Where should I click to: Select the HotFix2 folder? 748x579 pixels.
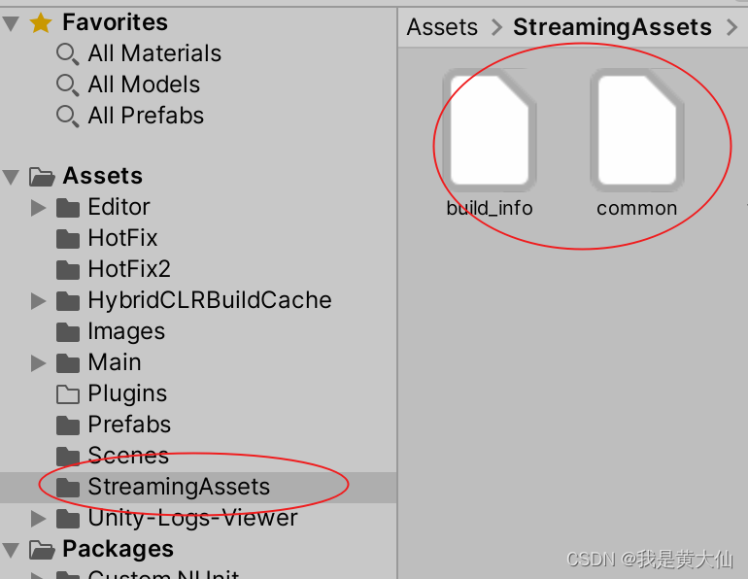tap(128, 269)
